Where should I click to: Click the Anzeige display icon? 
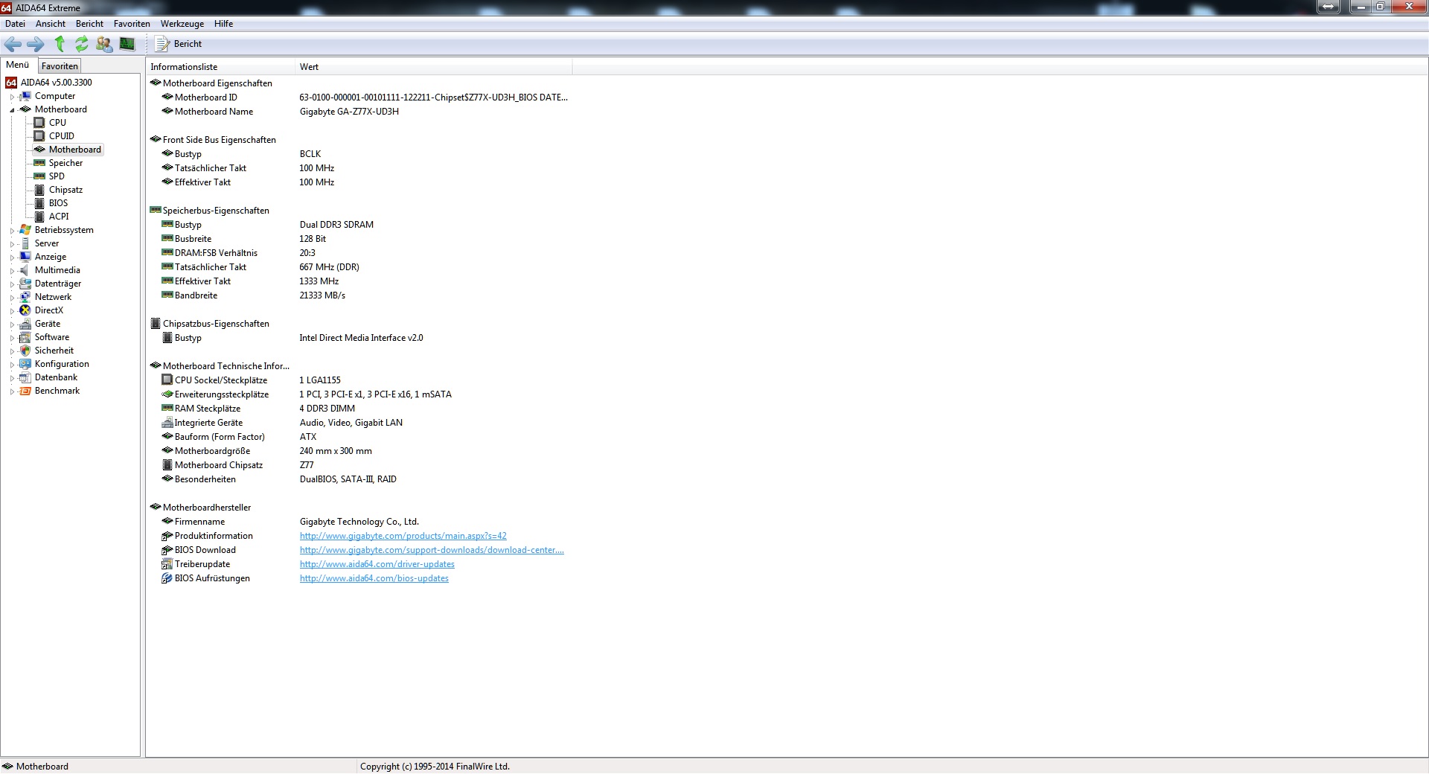[x=25, y=257]
